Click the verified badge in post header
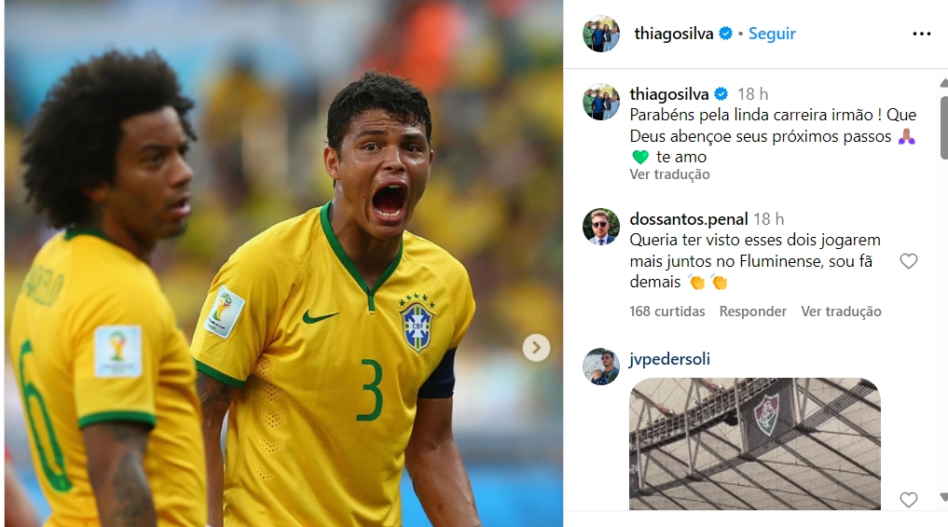The height and width of the screenshot is (527, 948). pyautogui.click(x=725, y=34)
